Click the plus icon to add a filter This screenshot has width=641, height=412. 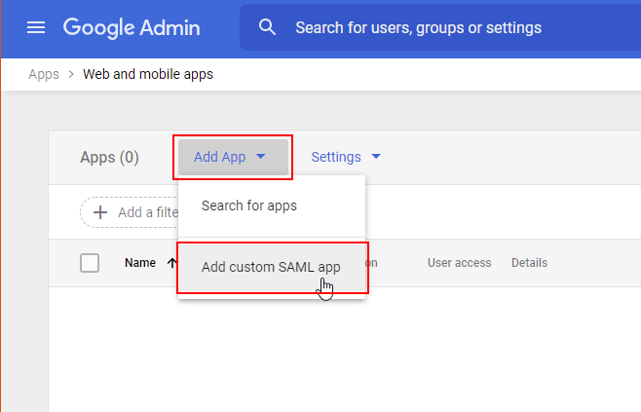pyautogui.click(x=100, y=212)
